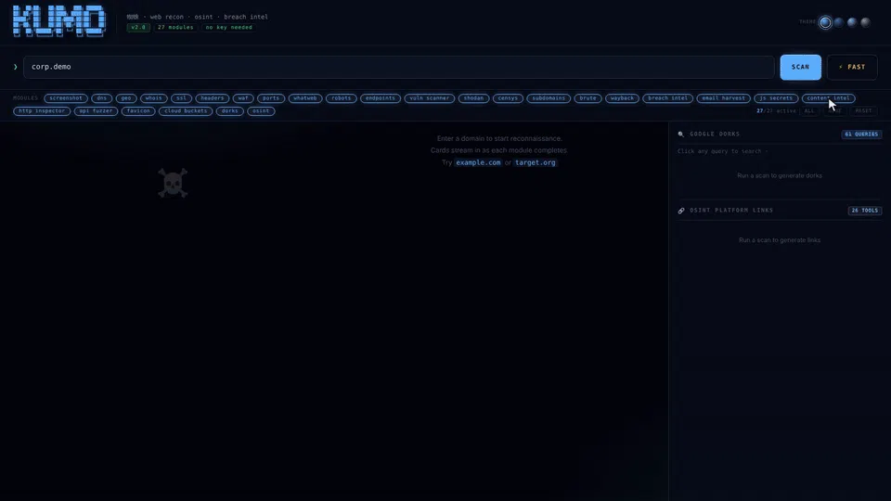This screenshot has height=501, width=891.
Task: Try the example.com sample domain
Action: tap(479, 162)
